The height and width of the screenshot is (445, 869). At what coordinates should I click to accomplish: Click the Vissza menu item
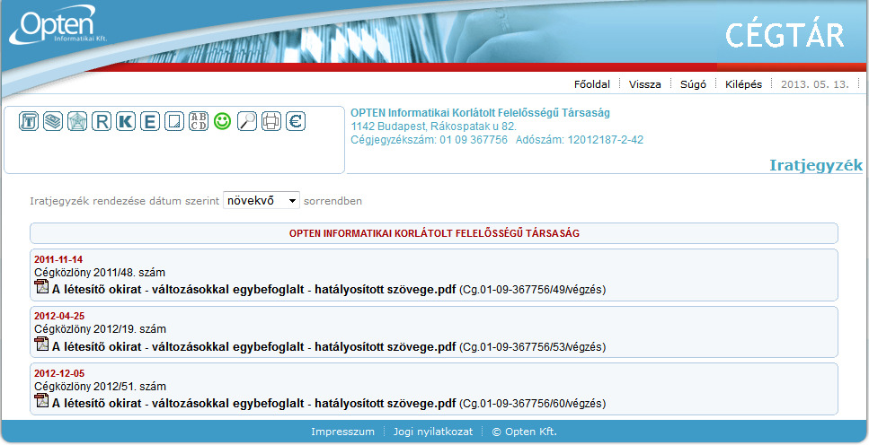[x=644, y=84]
